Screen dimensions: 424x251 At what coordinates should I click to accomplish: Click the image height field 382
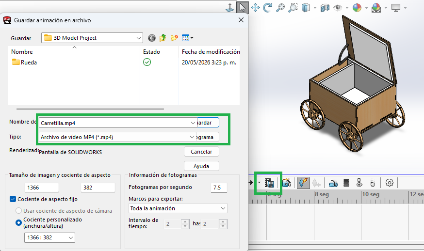click(98, 188)
